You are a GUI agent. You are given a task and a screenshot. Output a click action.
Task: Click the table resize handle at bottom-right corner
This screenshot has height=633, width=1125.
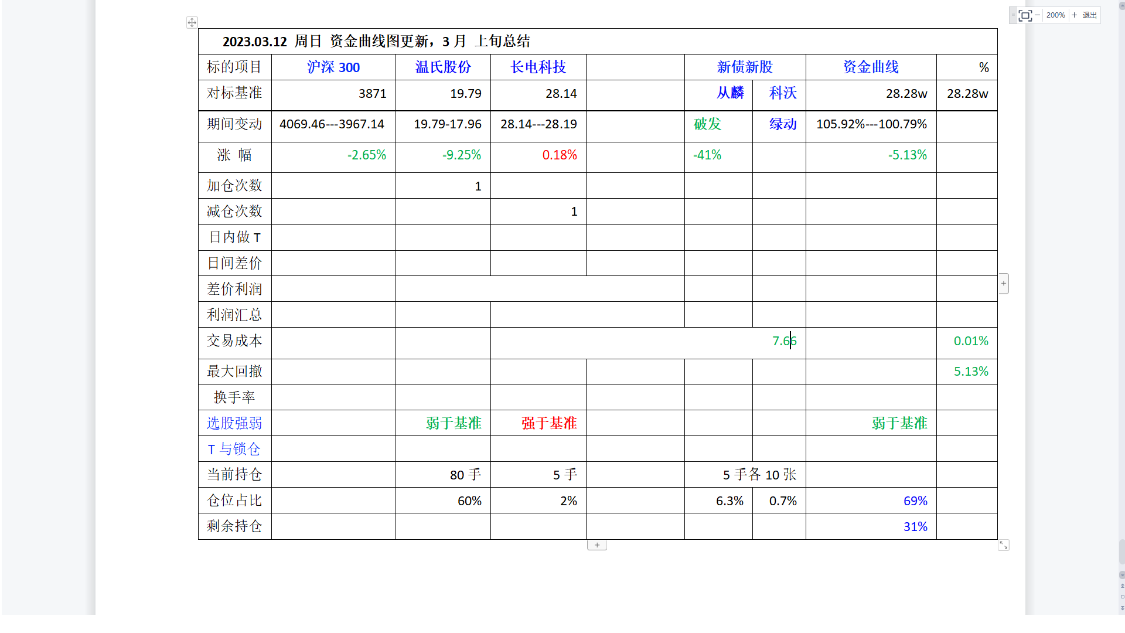[1004, 545]
